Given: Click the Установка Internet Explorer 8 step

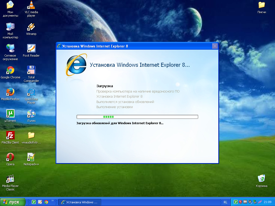Looking at the screenshot, I should pyautogui.click(x=120, y=97).
